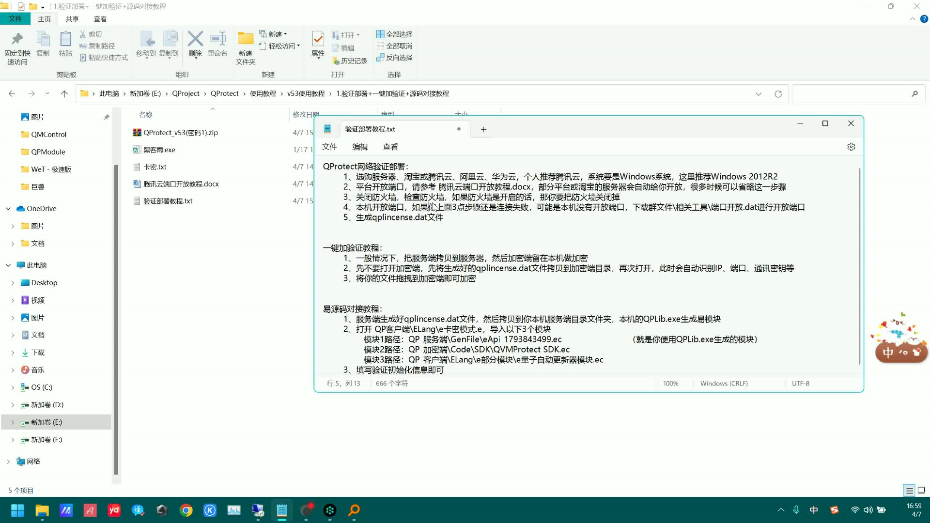
Task: Open the 轻松访问 easy access dropdown
Action: [279, 46]
